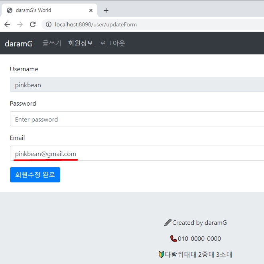The image size is (264, 264).
Task: Click the Email field with pinkbean@gmail.com
Action: coord(137,153)
